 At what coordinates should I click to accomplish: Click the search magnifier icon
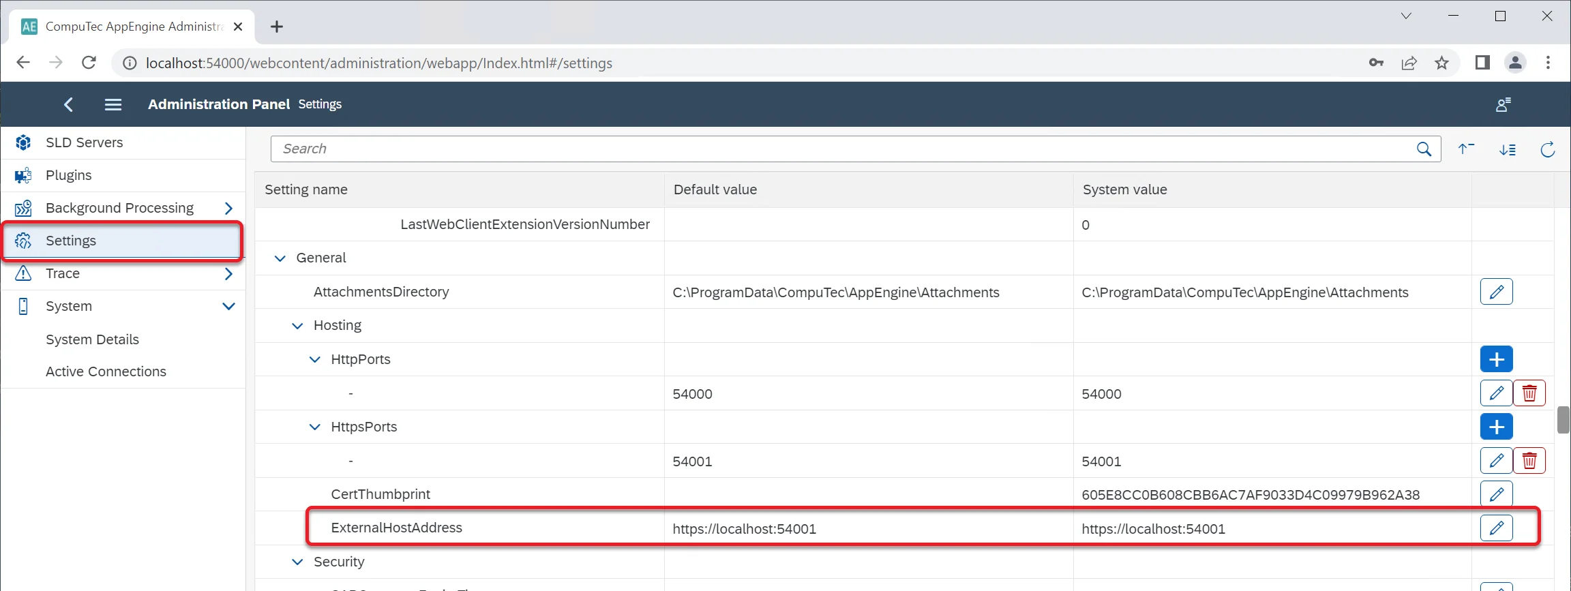(x=1424, y=149)
